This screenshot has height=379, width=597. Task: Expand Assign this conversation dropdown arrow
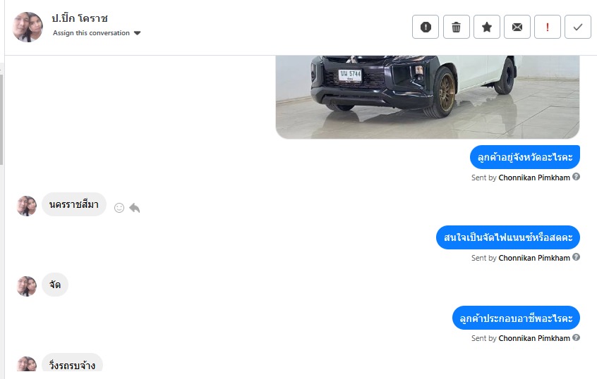click(x=138, y=33)
